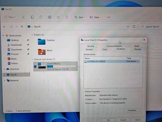Viewport: 162px width, 122px height.
Task: Click Apply in Local Disk Properties
Action: [x=138, y=120]
